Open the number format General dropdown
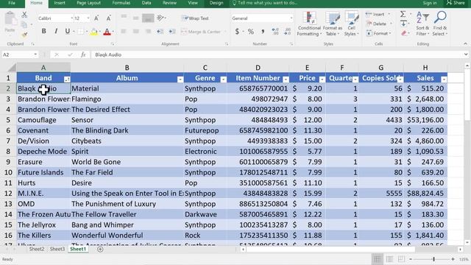 click(x=291, y=18)
